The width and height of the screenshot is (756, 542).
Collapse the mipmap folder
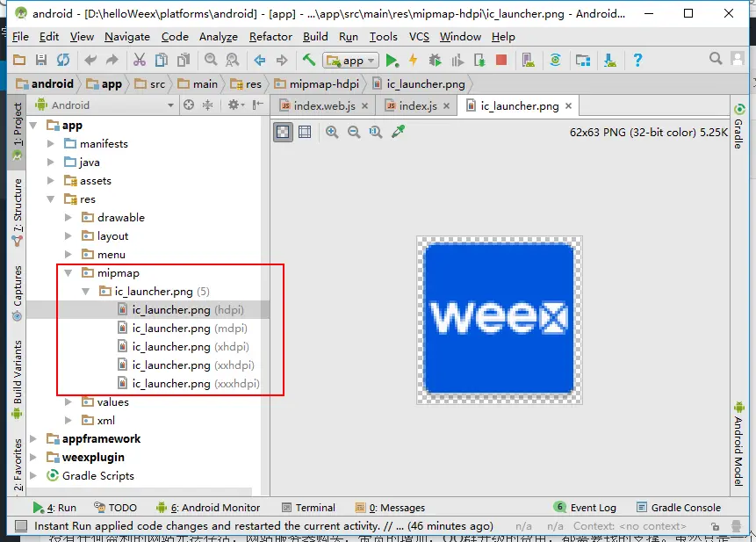pyautogui.click(x=68, y=273)
